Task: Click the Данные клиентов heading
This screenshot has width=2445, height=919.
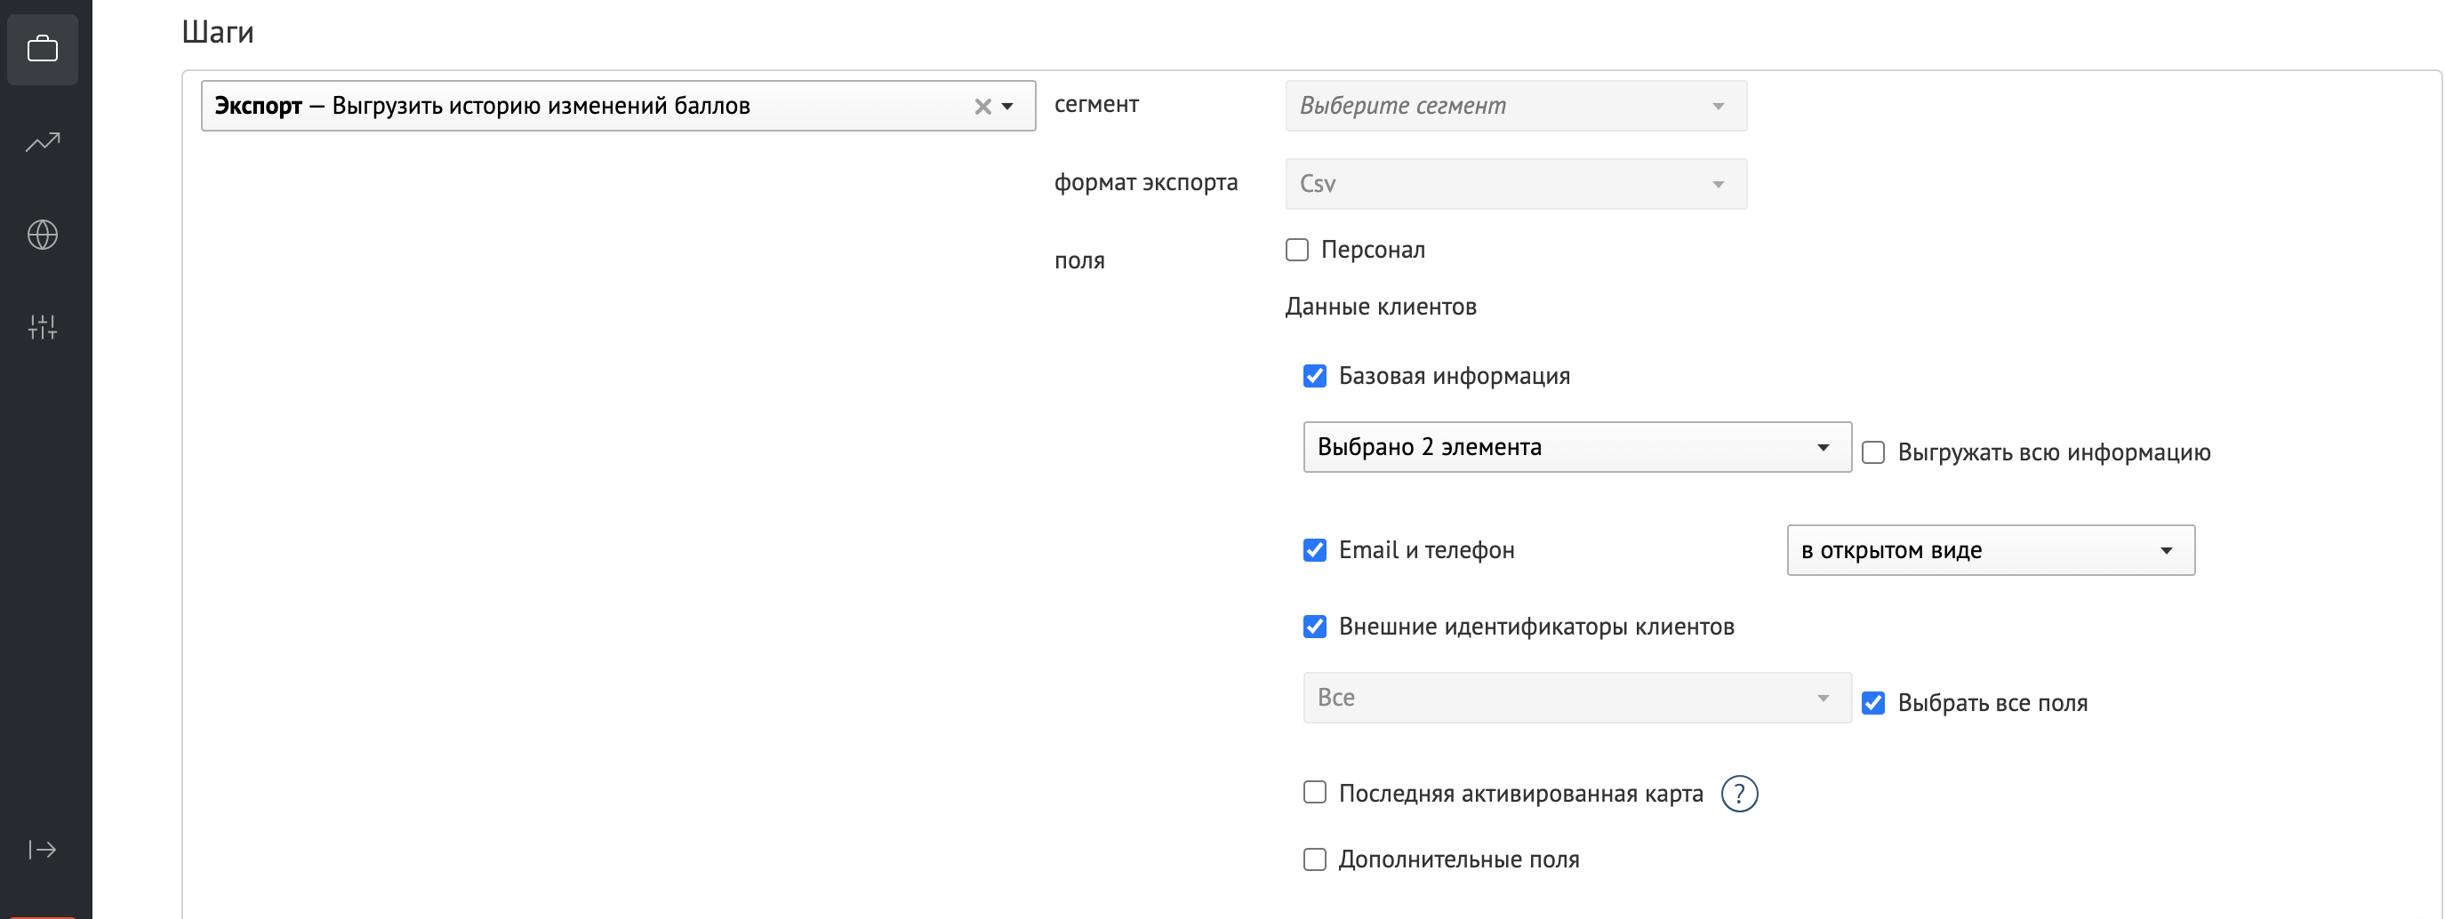Action: point(1380,308)
